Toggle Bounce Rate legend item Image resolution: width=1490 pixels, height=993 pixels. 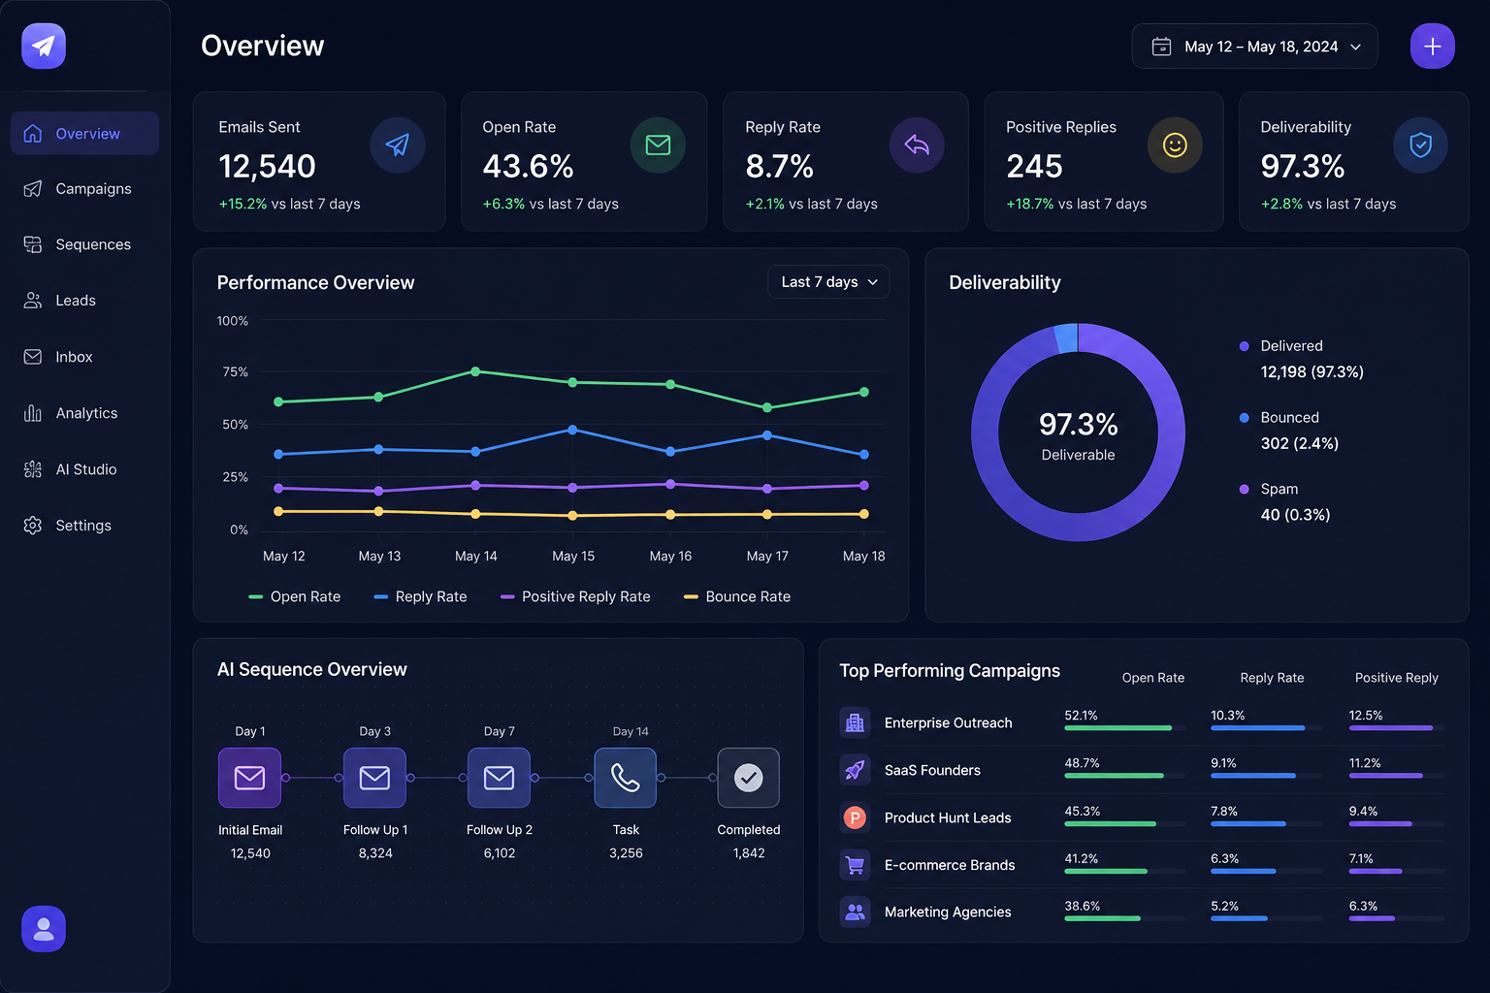coord(737,596)
